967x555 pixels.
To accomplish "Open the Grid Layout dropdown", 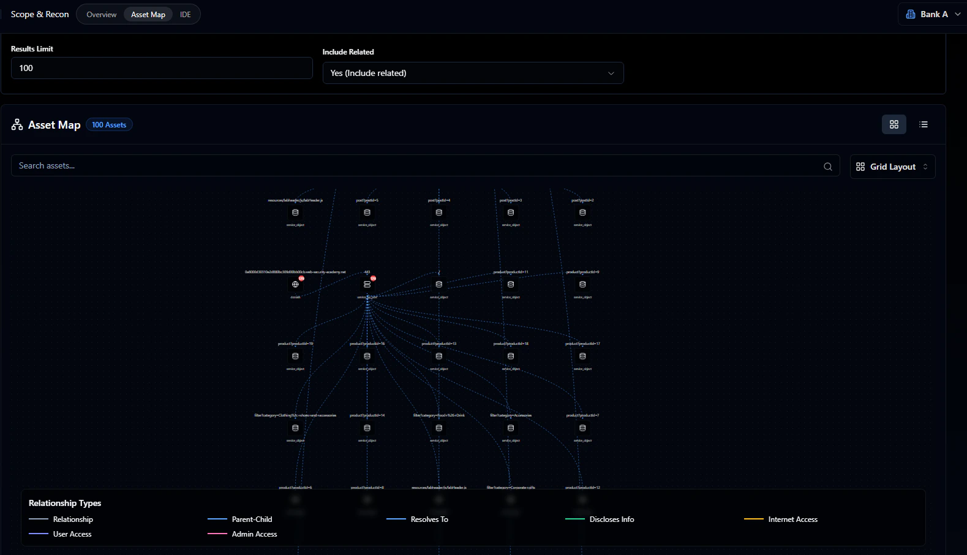I will pos(892,167).
